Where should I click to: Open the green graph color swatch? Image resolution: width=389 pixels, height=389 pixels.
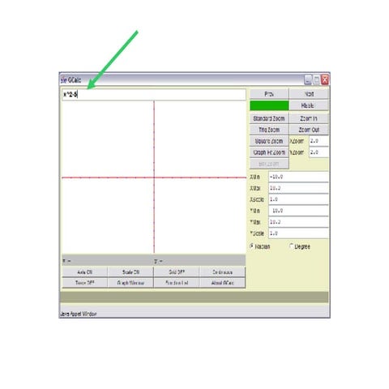point(269,105)
